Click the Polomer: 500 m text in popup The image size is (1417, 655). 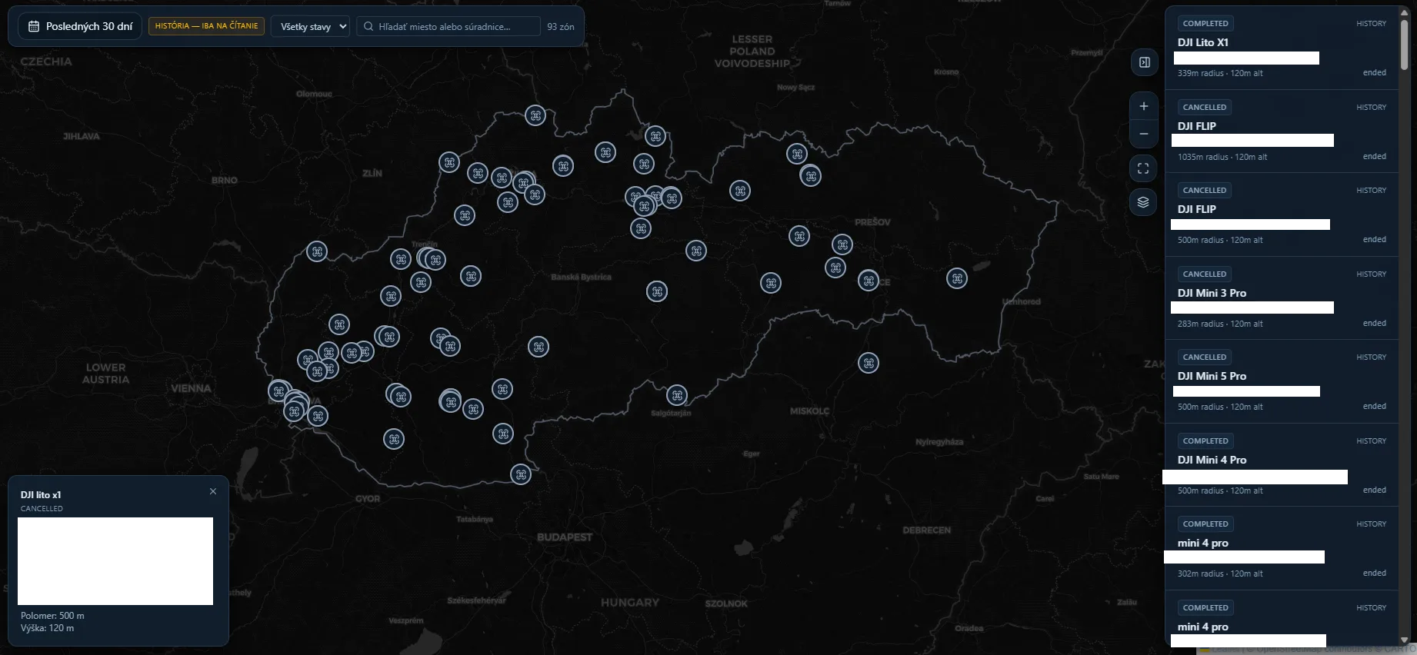point(52,616)
